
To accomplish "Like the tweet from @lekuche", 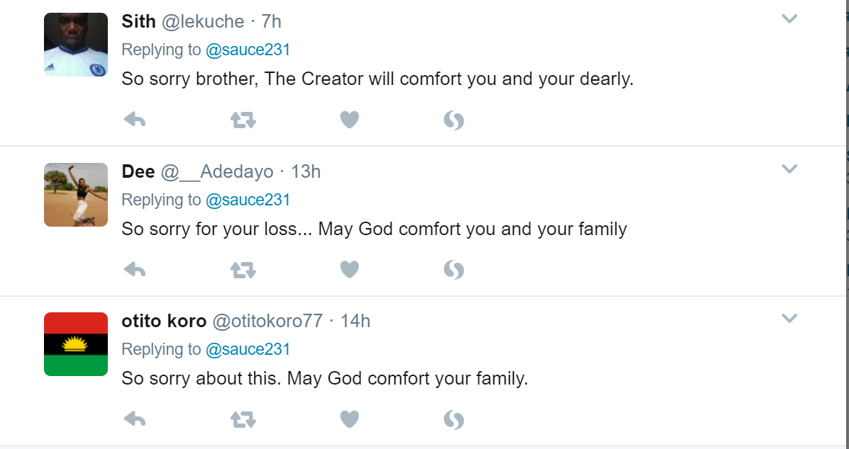I will pyautogui.click(x=349, y=120).
